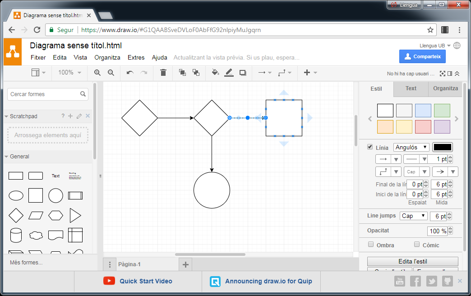Undo the last action
Image resolution: width=471 pixels, height=296 pixels.
129,73
